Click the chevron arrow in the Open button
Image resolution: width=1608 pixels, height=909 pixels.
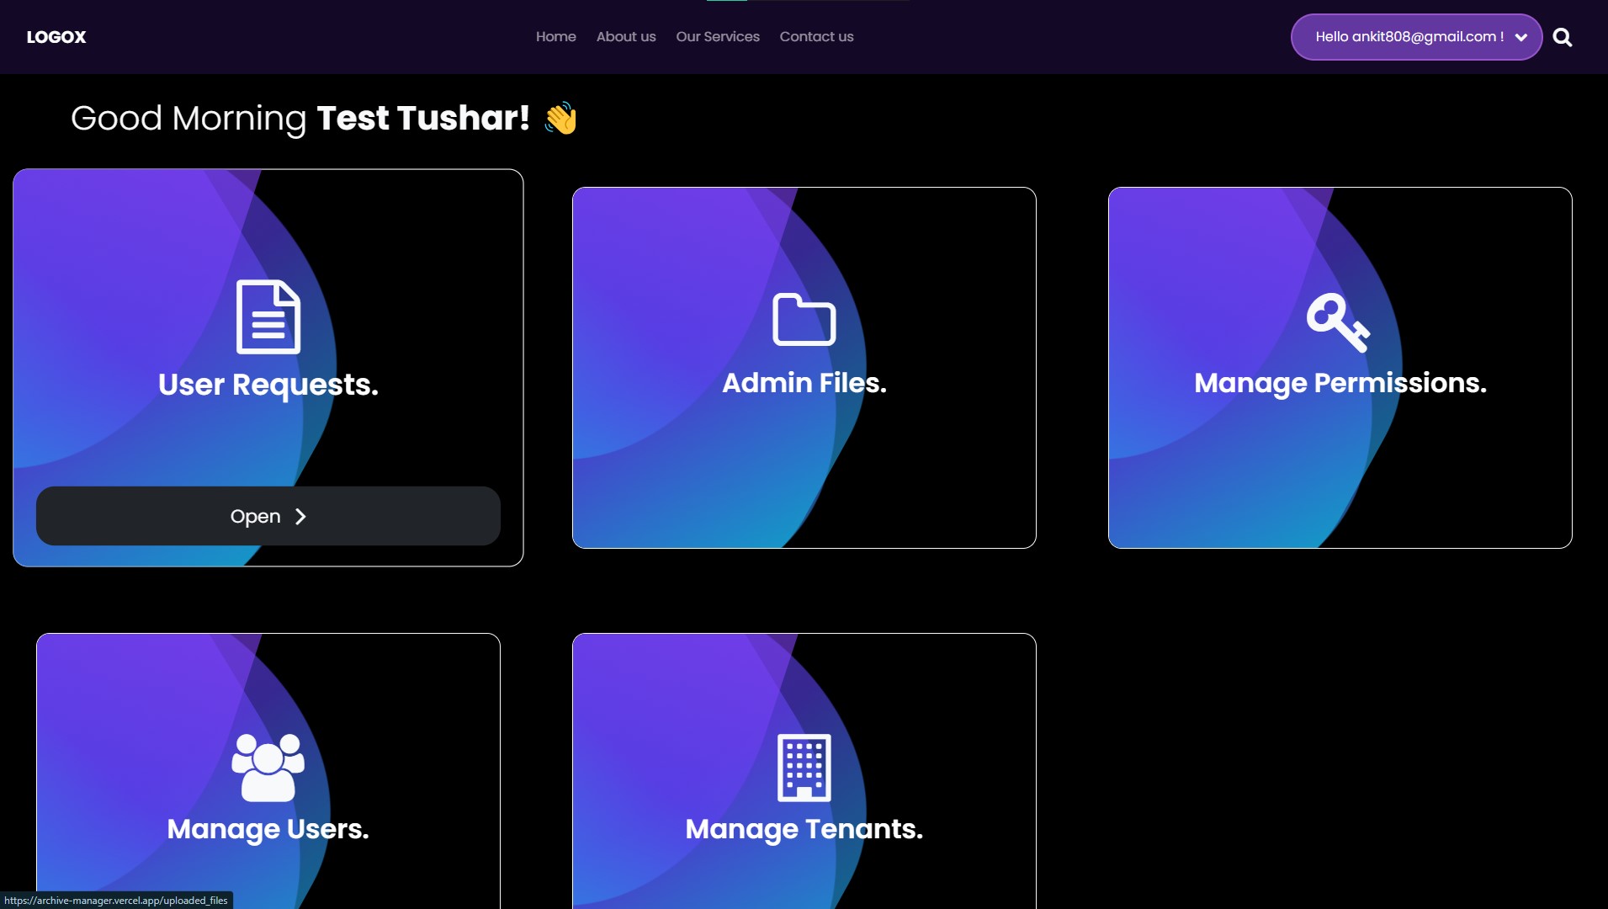300,516
